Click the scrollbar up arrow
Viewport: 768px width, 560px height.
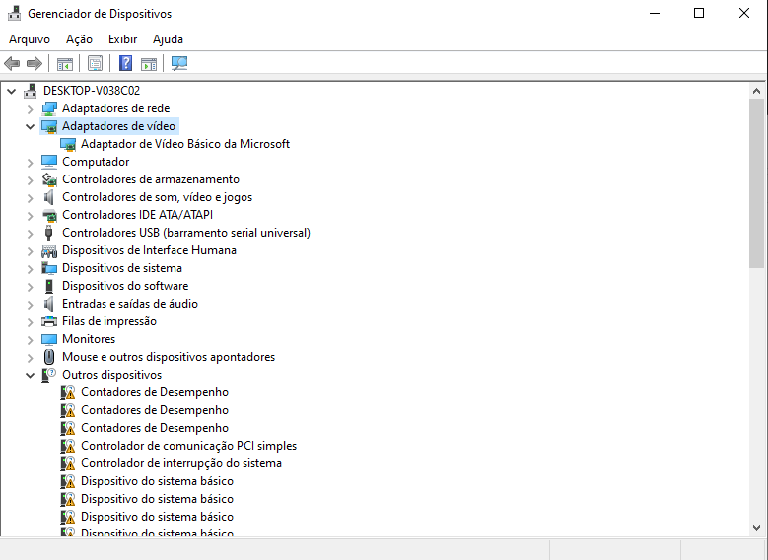[756, 91]
